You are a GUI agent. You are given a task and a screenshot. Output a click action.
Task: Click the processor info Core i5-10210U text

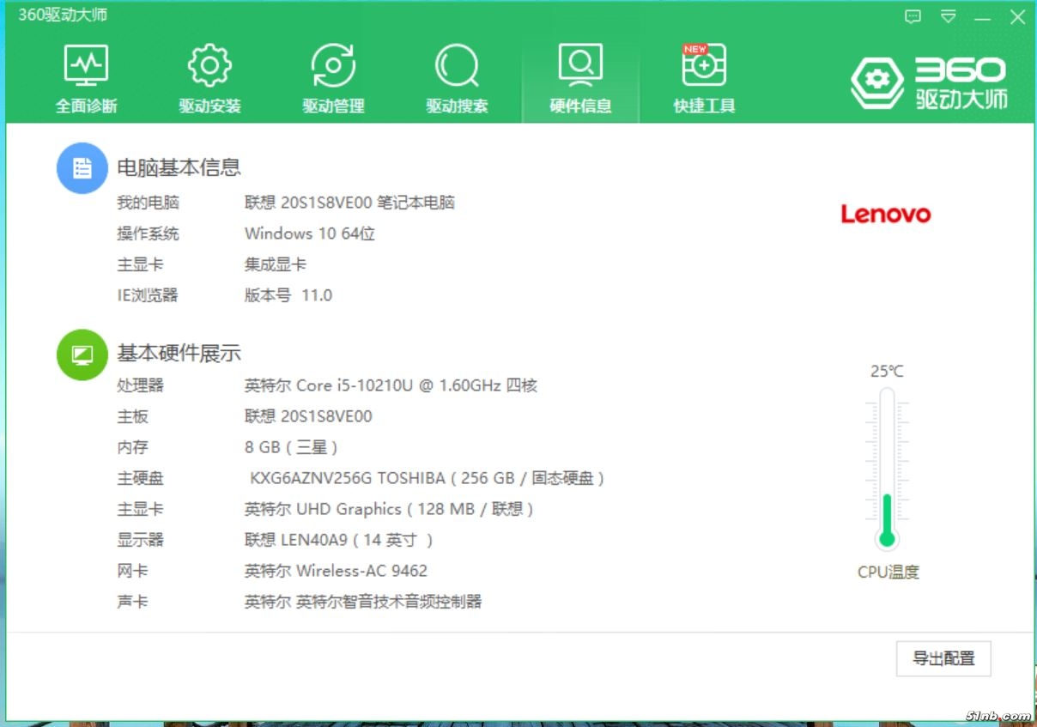(x=391, y=385)
